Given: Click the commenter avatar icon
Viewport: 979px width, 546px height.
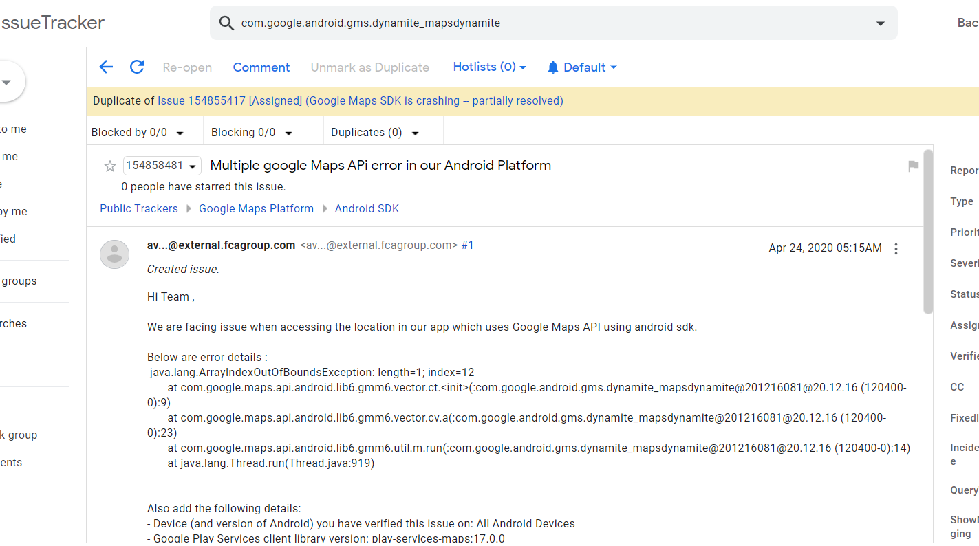Looking at the screenshot, I should coord(115,254).
